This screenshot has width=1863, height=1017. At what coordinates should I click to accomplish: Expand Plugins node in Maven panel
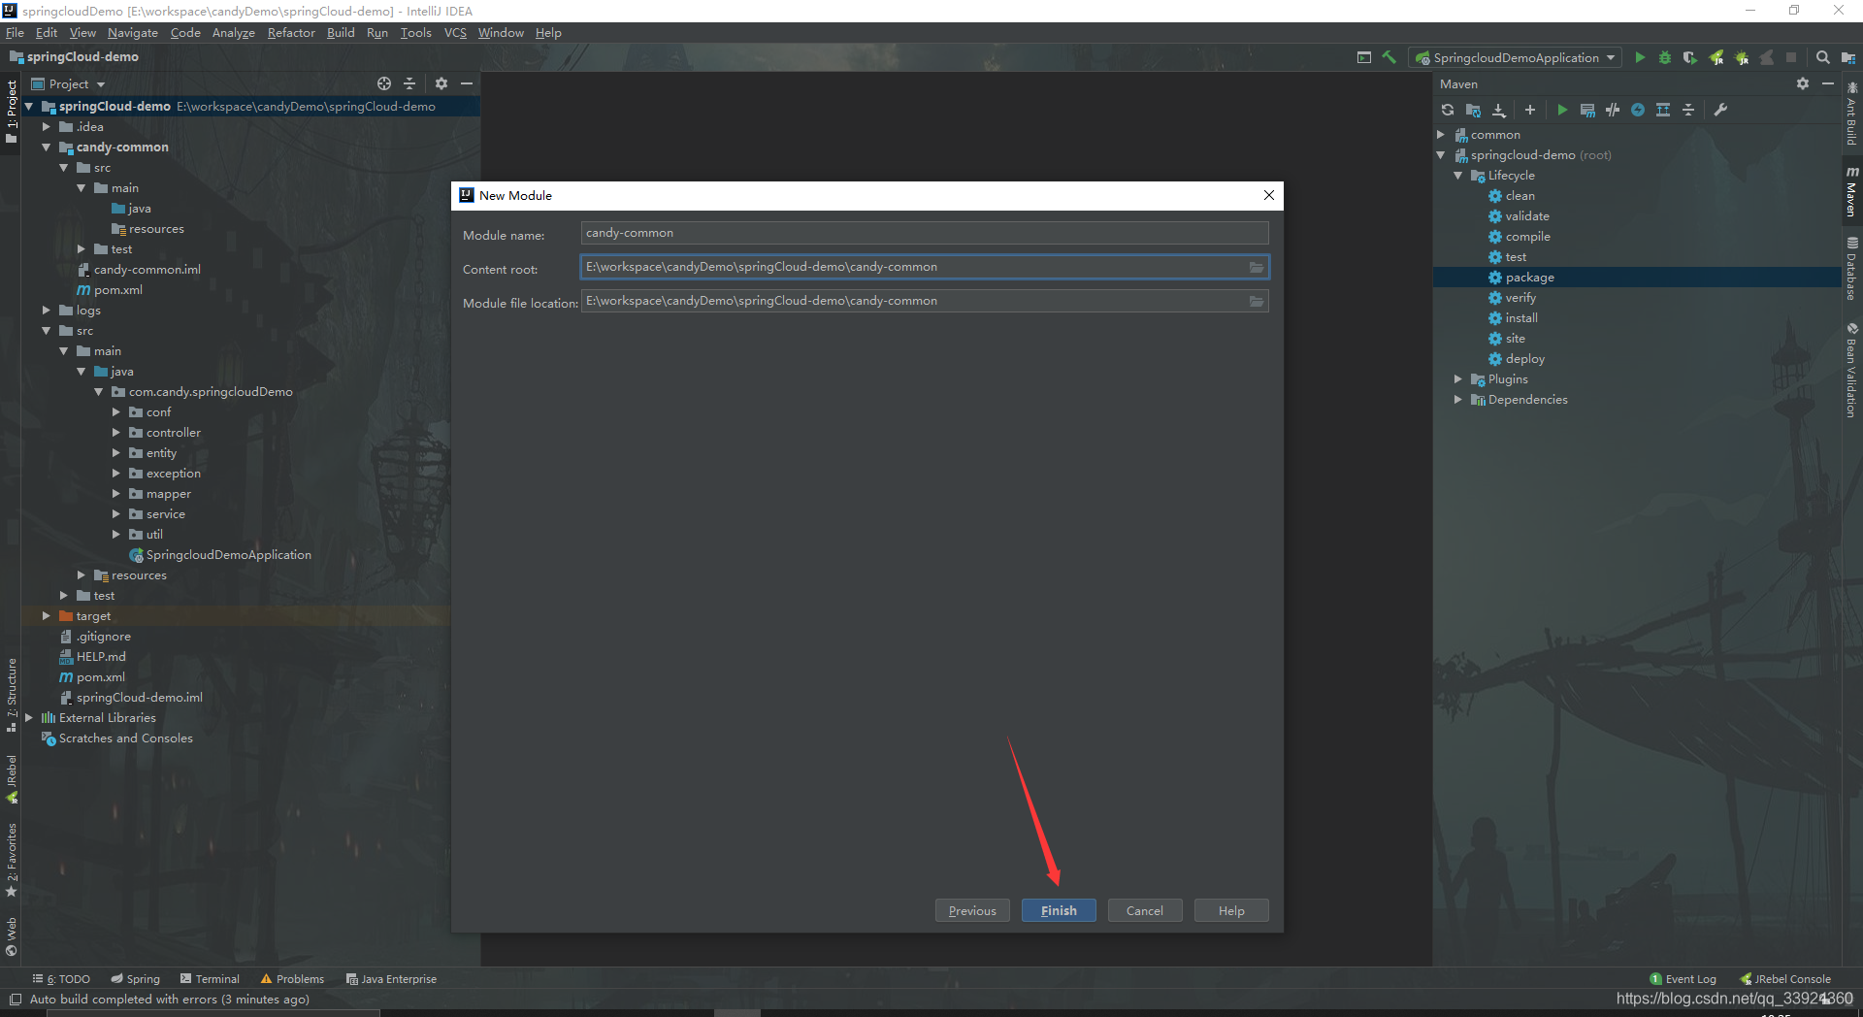1457,379
